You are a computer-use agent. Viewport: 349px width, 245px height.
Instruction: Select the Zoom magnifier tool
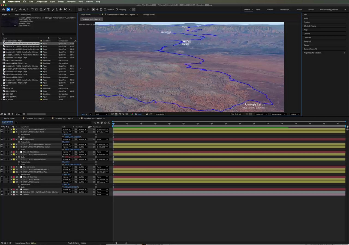(x=16, y=10)
